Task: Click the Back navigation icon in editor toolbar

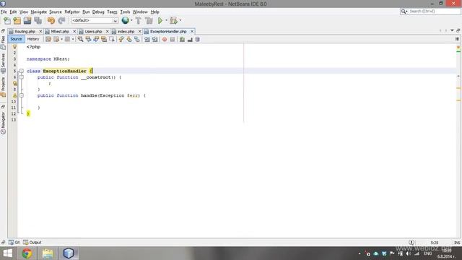Action: click(x=56, y=39)
